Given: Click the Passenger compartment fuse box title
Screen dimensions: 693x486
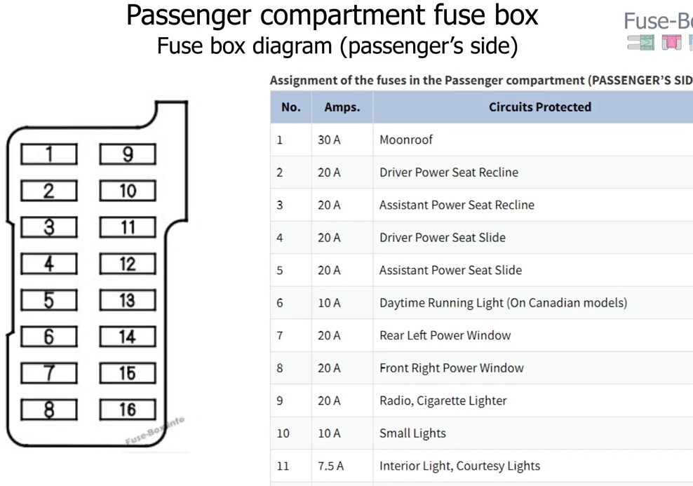Looking at the screenshot, I should pyautogui.click(x=332, y=16).
